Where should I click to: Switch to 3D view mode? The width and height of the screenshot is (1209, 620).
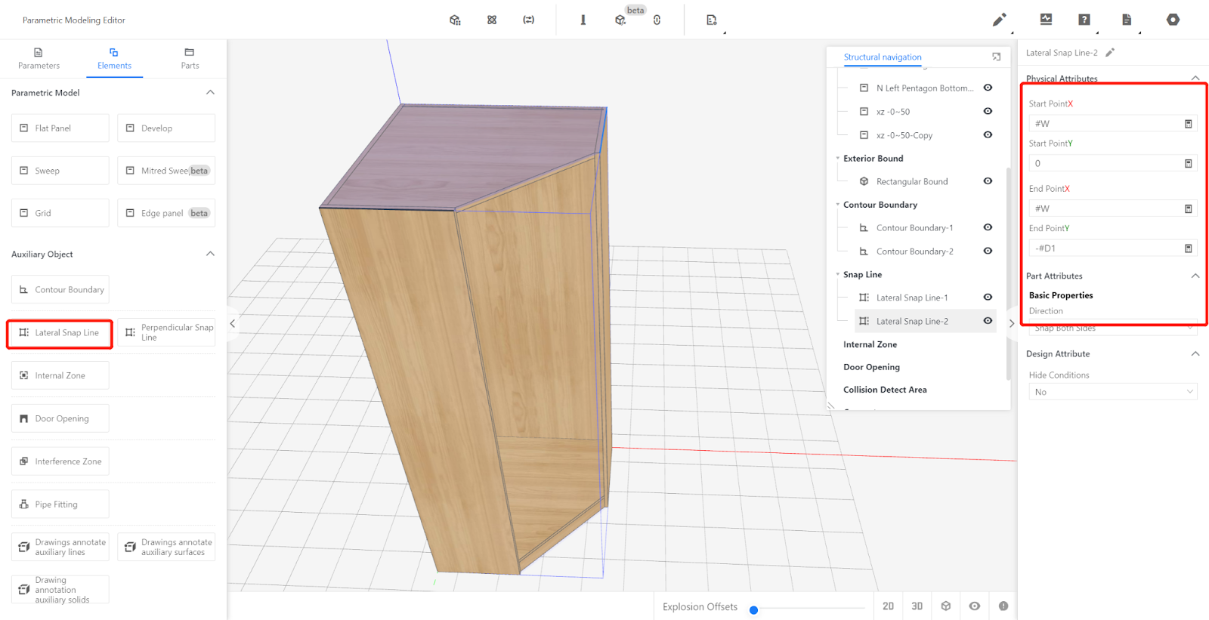click(x=917, y=606)
